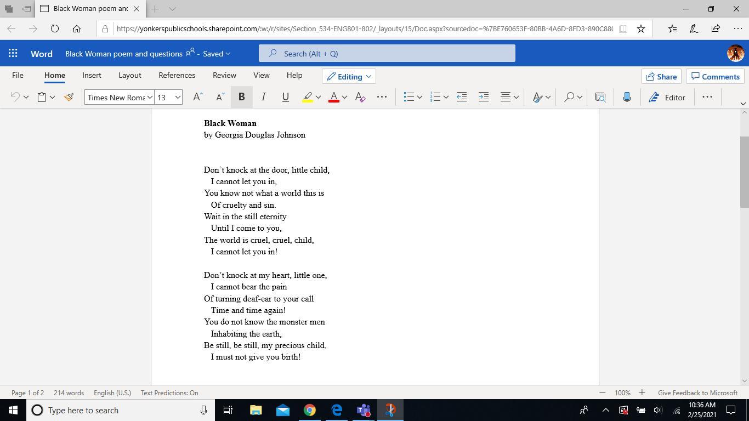
Task: Open the Editing mode dropdown
Action: pyautogui.click(x=349, y=76)
